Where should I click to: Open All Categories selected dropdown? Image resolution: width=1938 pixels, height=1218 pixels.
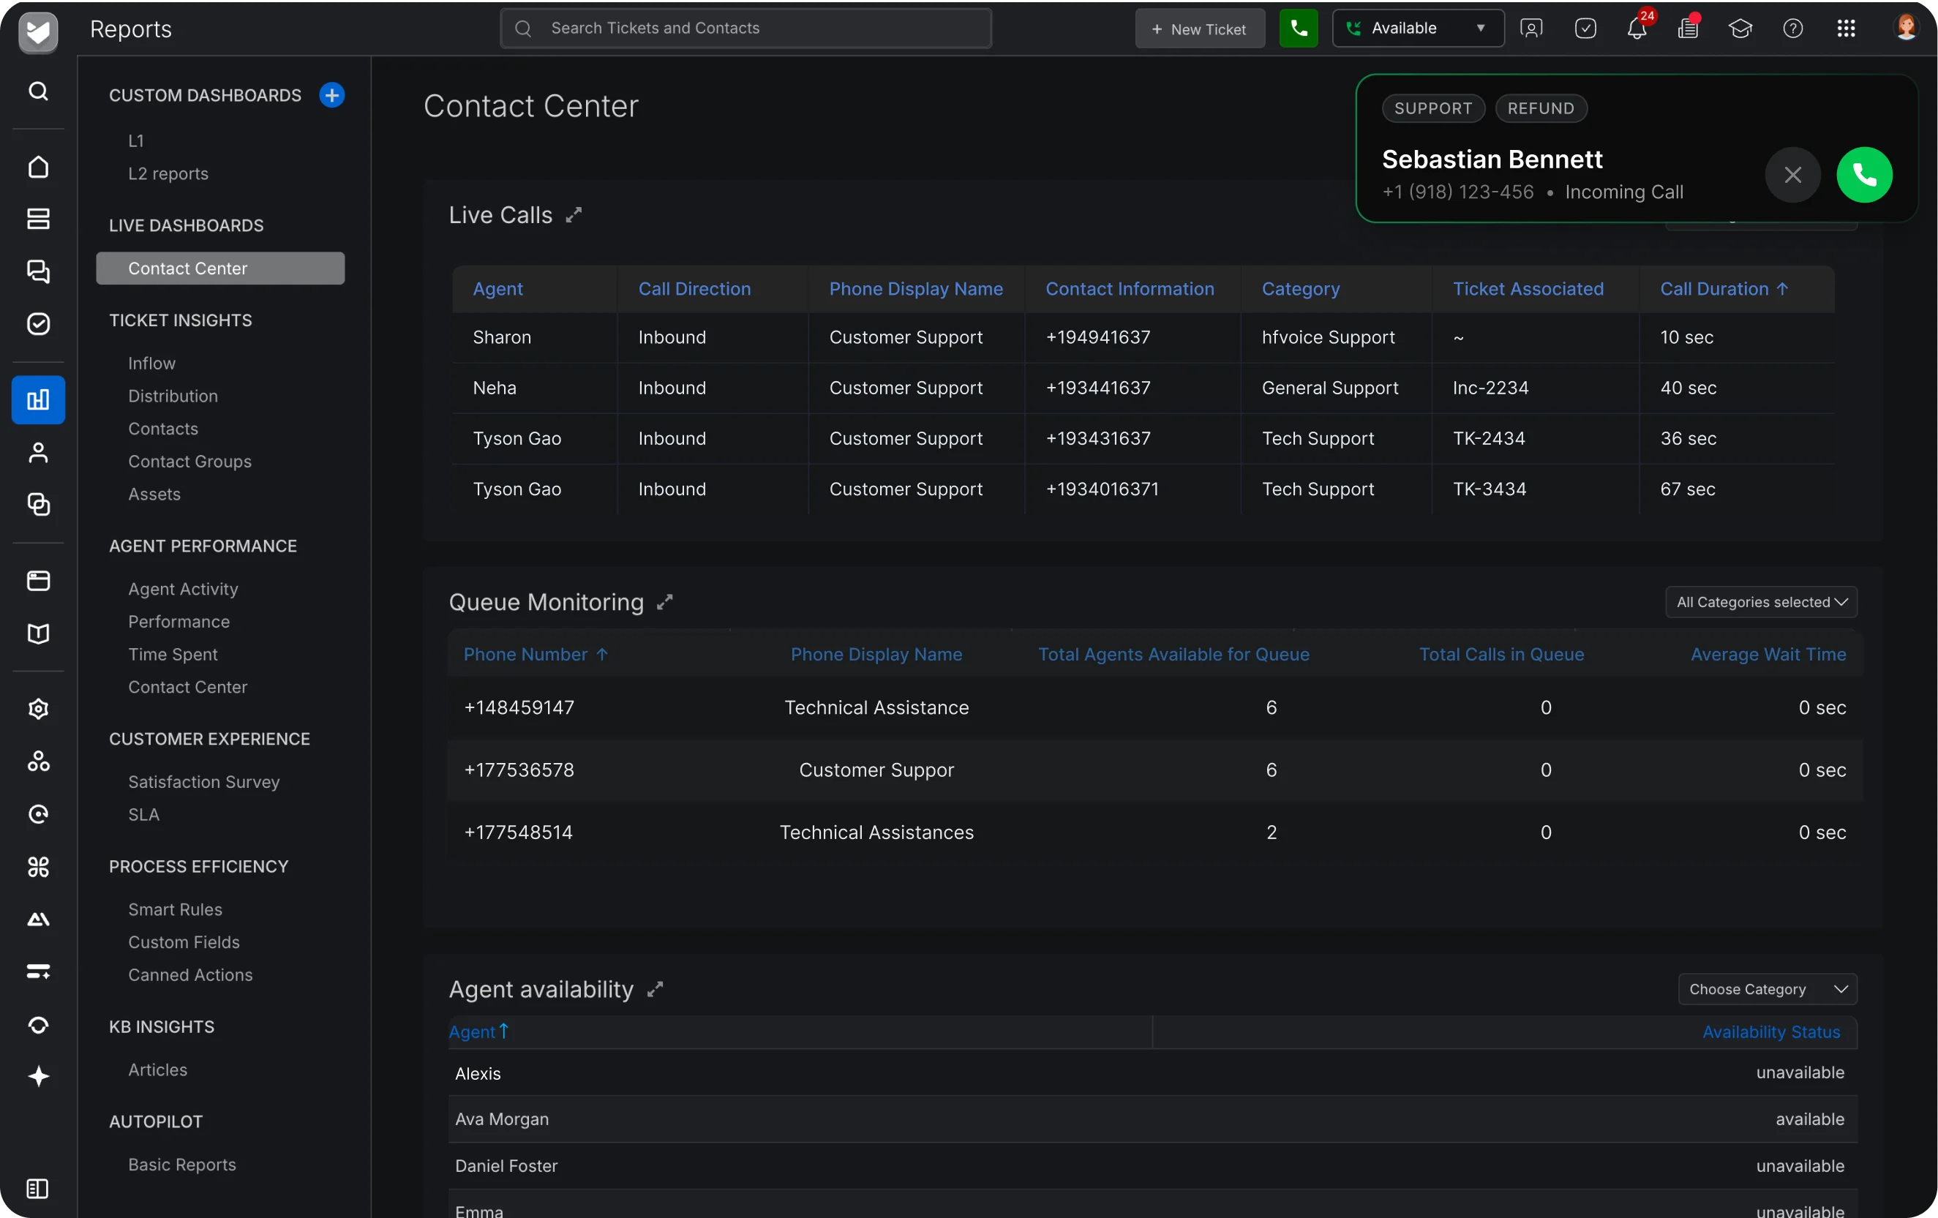(x=1760, y=602)
